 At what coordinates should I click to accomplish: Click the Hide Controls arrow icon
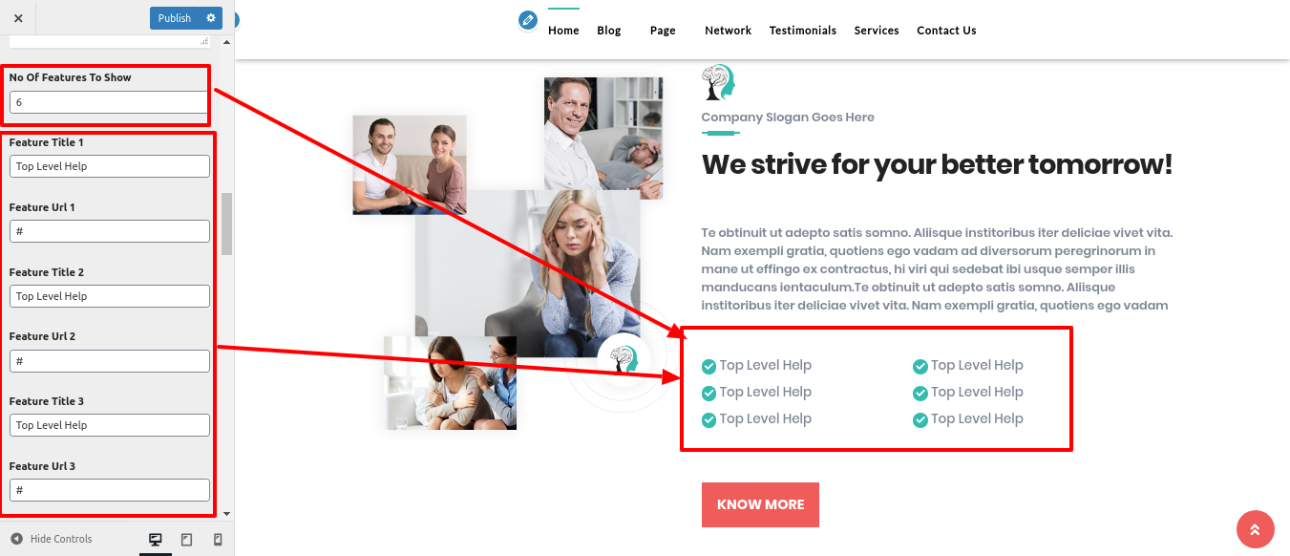click(x=16, y=539)
